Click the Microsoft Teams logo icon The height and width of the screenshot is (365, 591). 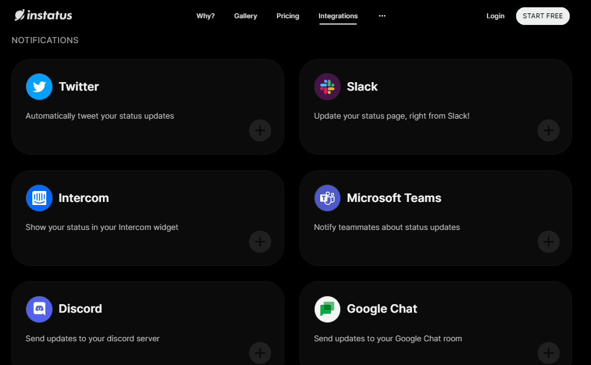[327, 198]
